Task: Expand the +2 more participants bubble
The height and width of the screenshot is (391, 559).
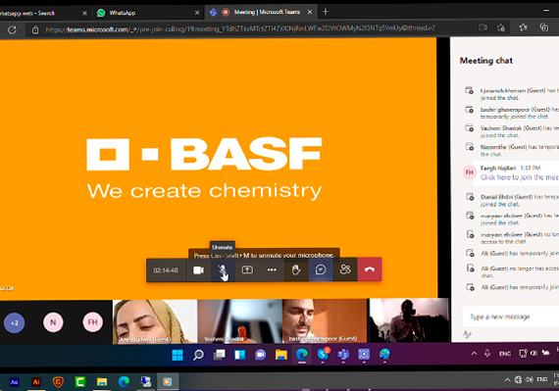Action: [15, 322]
